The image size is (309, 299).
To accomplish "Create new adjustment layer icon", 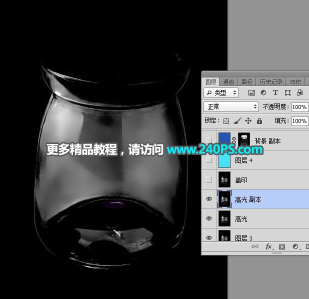I will click(x=296, y=246).
